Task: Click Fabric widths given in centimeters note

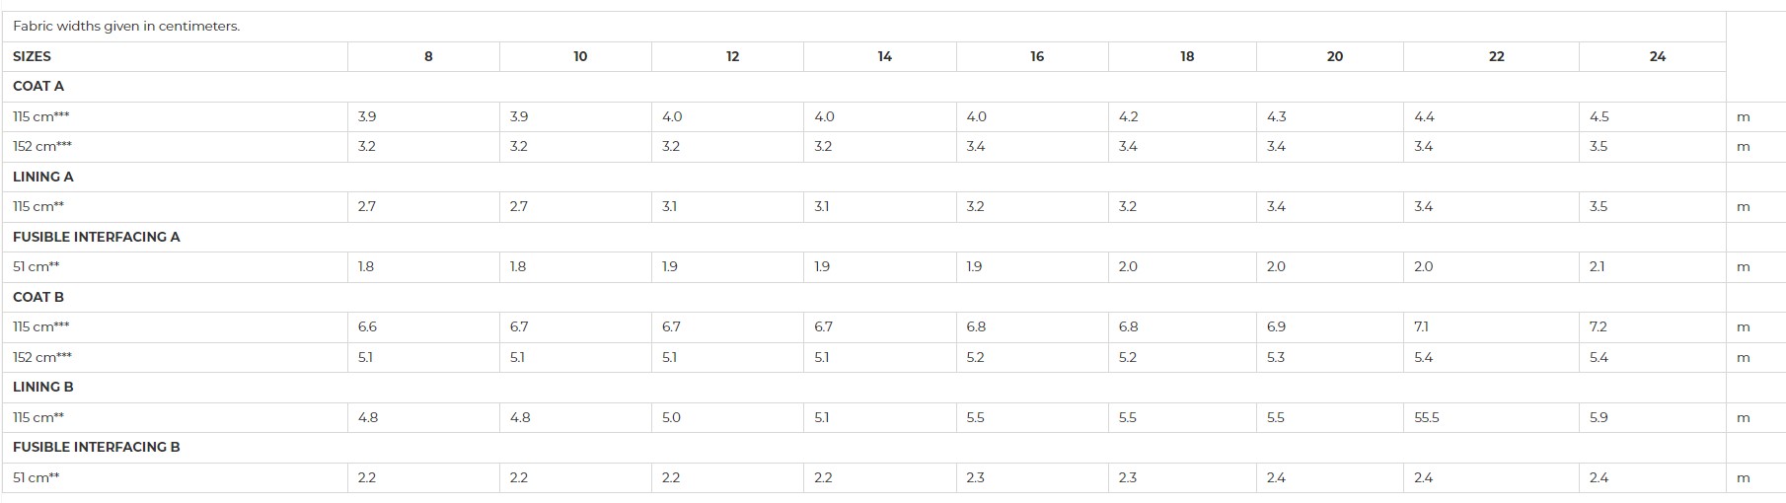Action: pos(126,27)
